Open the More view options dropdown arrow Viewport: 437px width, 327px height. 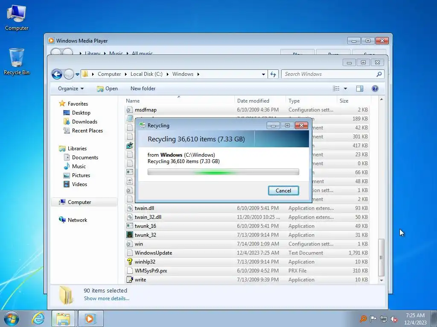click(x=345, y=89)
